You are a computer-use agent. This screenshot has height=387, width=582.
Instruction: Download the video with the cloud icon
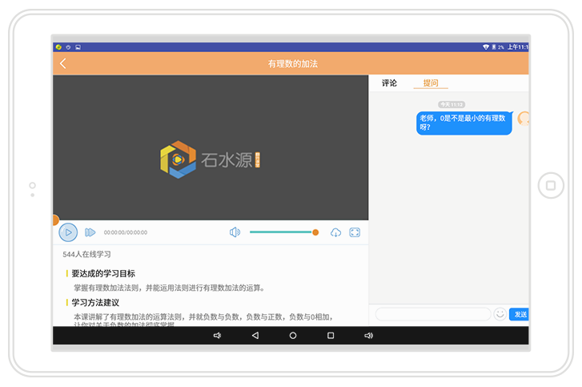pyautogui.click(x=335, y=232)
